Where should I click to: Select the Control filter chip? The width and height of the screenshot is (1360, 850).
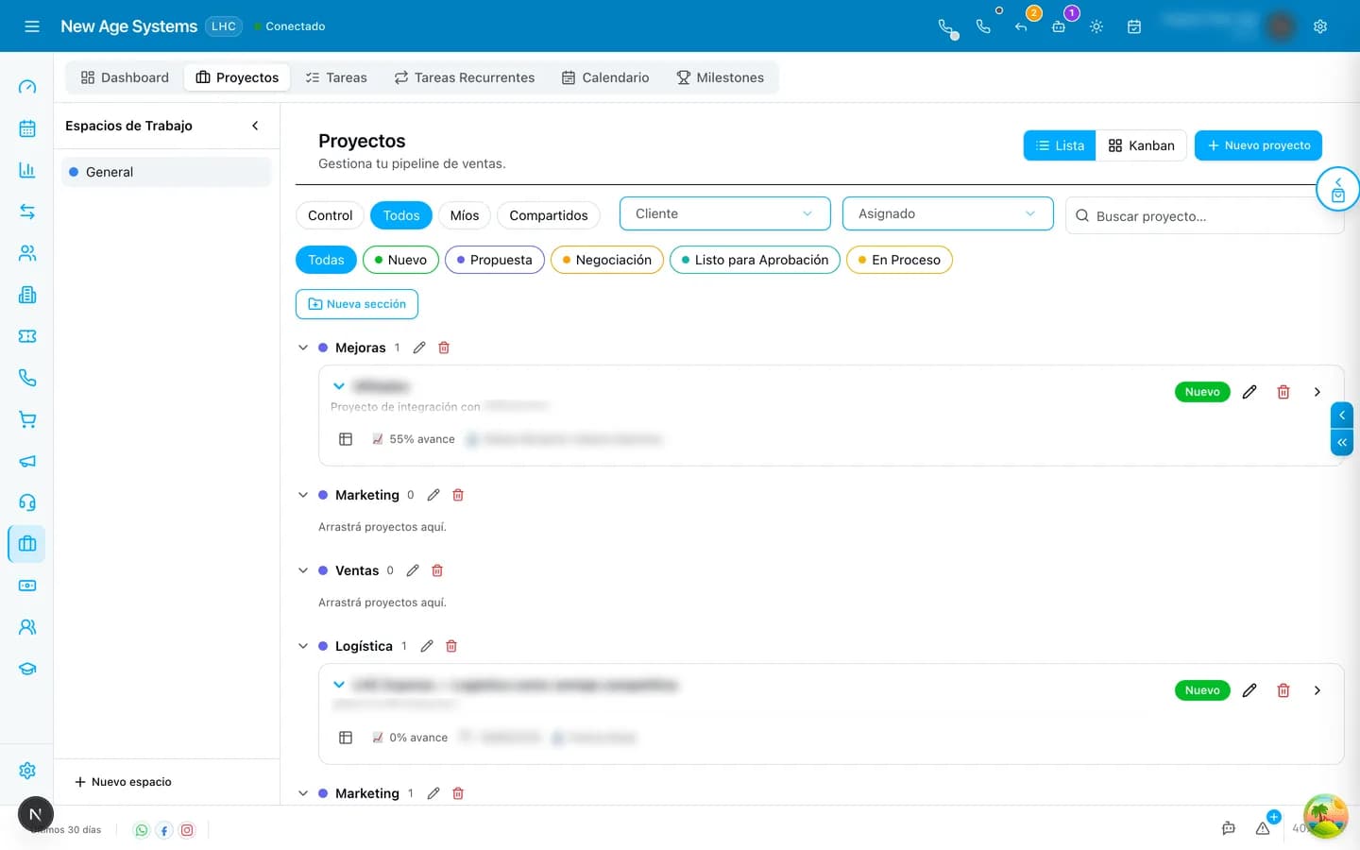tap(330, 215)
